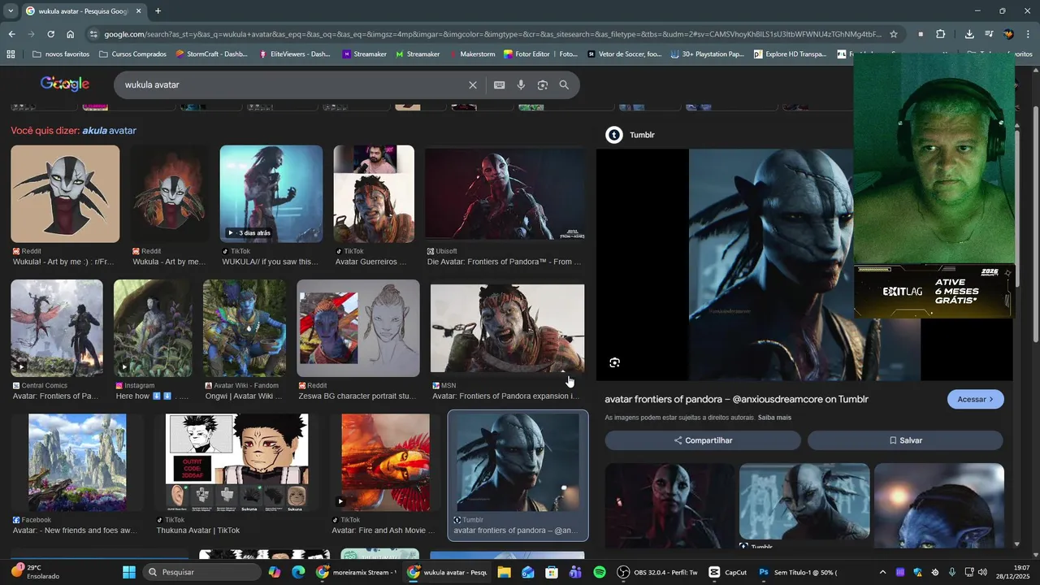Clear the search box with the X icon
The image size is (1040, 585).
point(473,85)
